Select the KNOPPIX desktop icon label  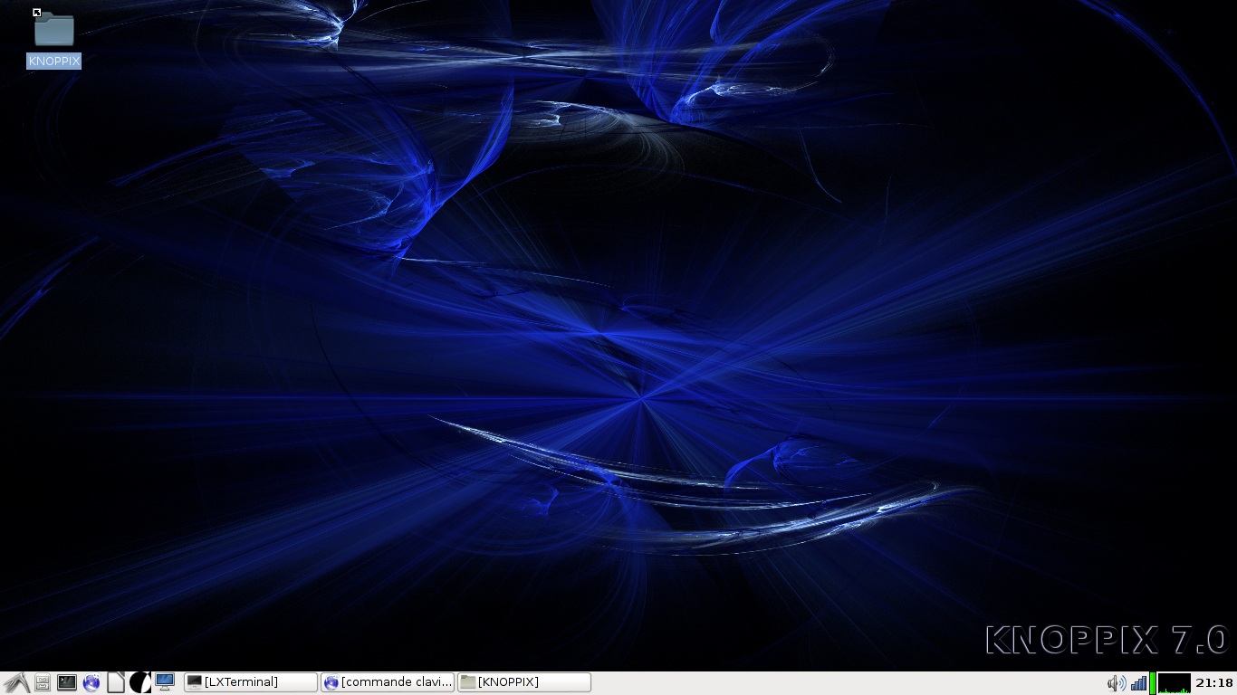tap(54, 62)
